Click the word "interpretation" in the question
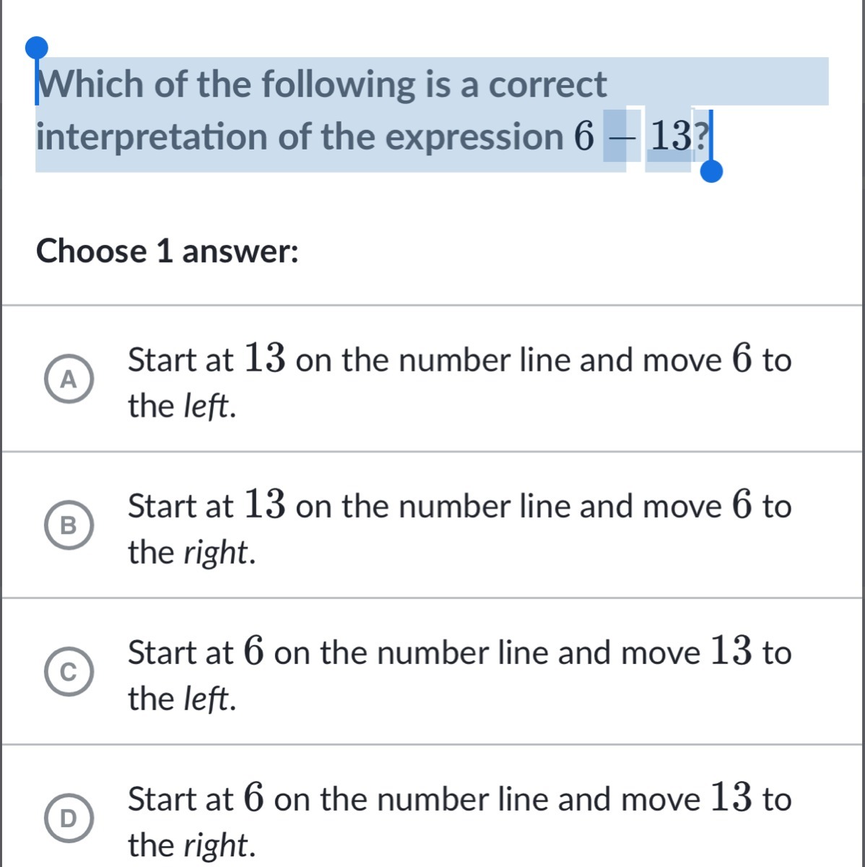This screenshot has height=867, width=865. 152,137
